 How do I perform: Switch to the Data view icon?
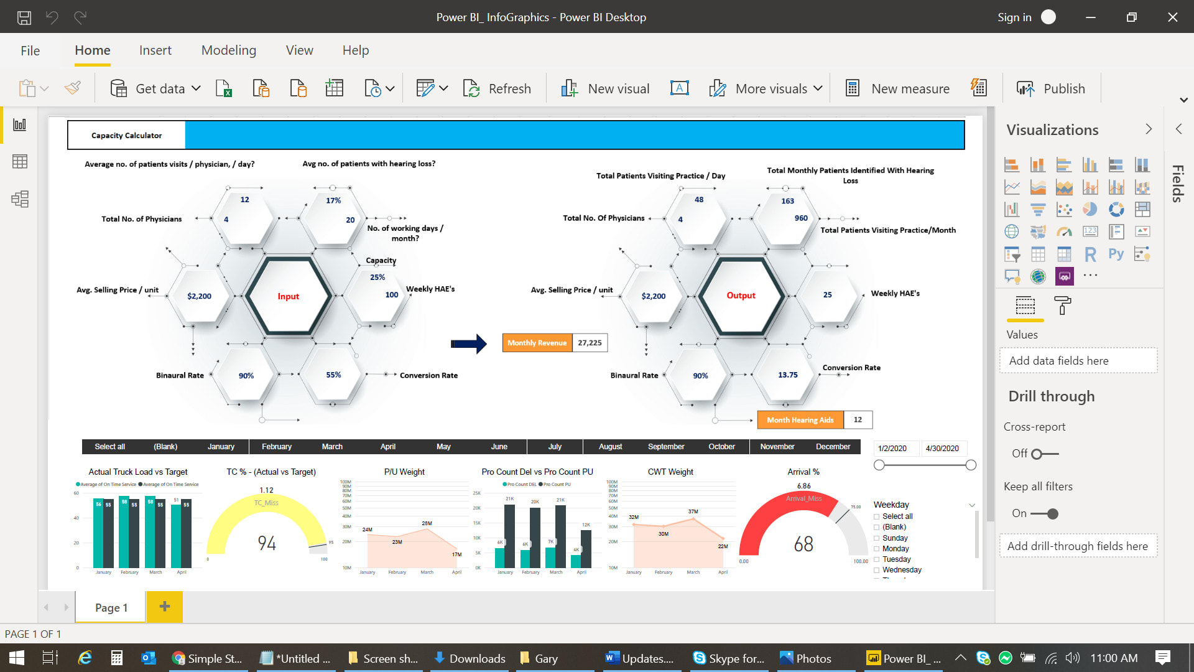pyautogui.click(x=20, y=162)
